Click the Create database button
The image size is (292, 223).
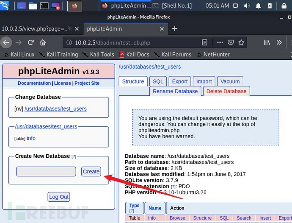(x=91, y=172)
